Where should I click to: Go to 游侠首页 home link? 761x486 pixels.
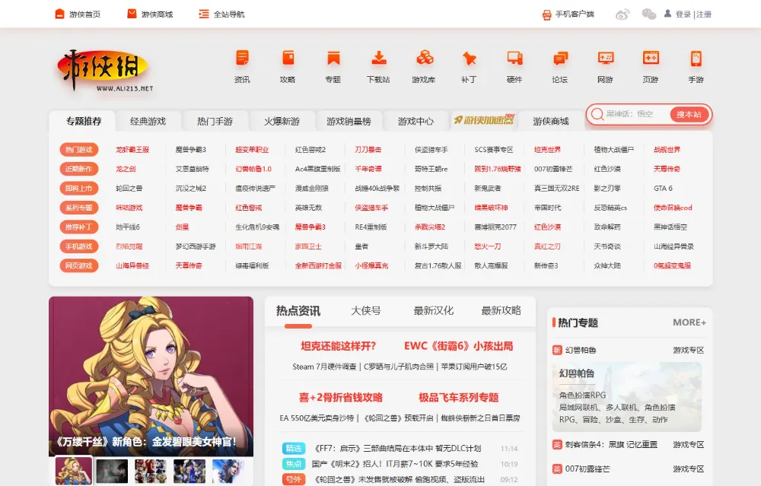(x=78, y=14)
